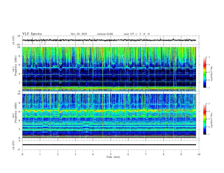Click the "VLF Spectra" plot title
Screen dimensions: 224x173
coord(32,34)
